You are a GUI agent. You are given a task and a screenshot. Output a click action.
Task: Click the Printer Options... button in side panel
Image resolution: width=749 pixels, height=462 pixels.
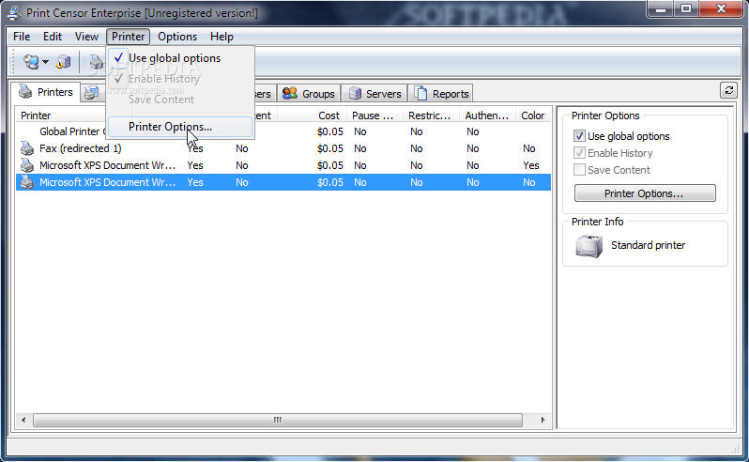click(645, 193)
